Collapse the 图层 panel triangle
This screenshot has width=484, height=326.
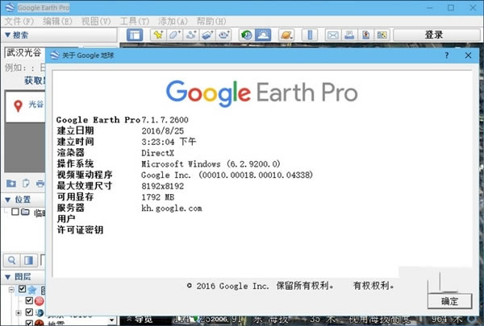[8, 277]
